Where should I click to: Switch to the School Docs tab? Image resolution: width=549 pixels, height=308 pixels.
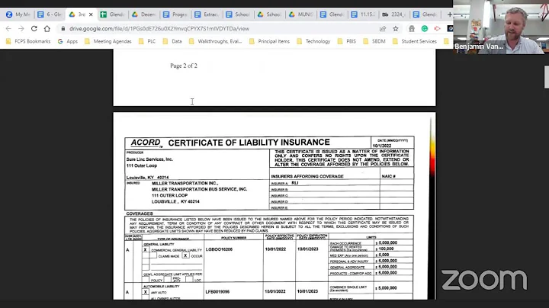(238, 14)
